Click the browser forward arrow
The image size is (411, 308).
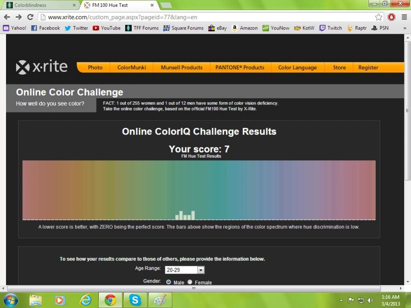18,17
